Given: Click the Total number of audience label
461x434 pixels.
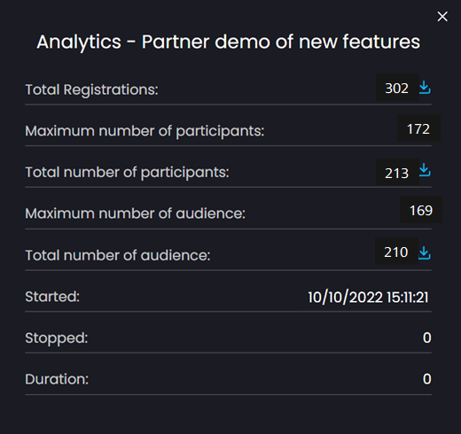Looking at the screenshot, I should pyautogui.click(x=118, y=255).
